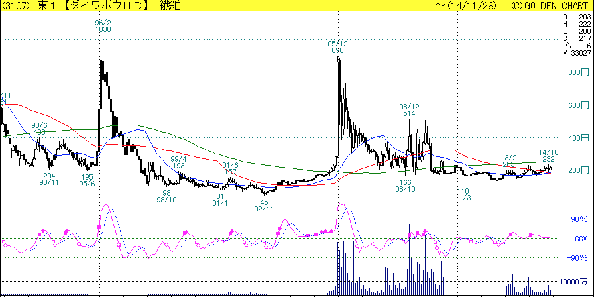Click the 05/12 898 peak annotation
This screenshot has width=594, height=297.
tap(337, 47)
